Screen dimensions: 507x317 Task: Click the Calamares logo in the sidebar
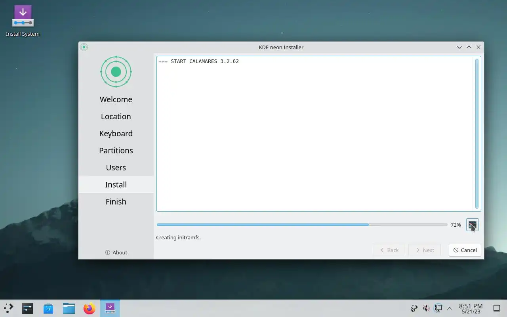[x=116, y=72]
